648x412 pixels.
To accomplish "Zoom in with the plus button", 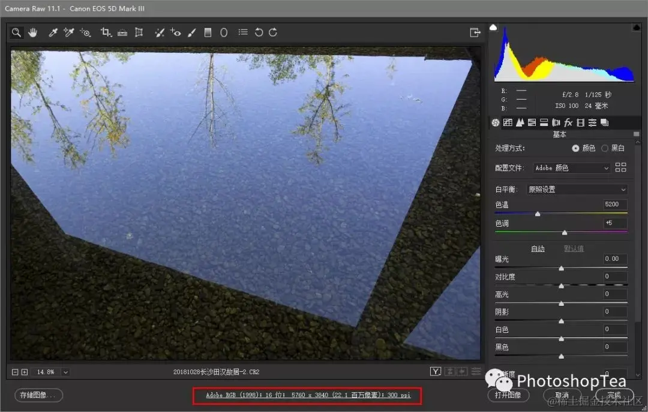I will click(25, 372).
